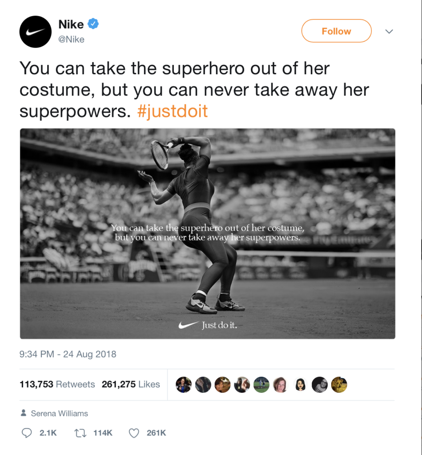Like the tweet with the heart icon

pyautogui.click(x=134, y=433)
